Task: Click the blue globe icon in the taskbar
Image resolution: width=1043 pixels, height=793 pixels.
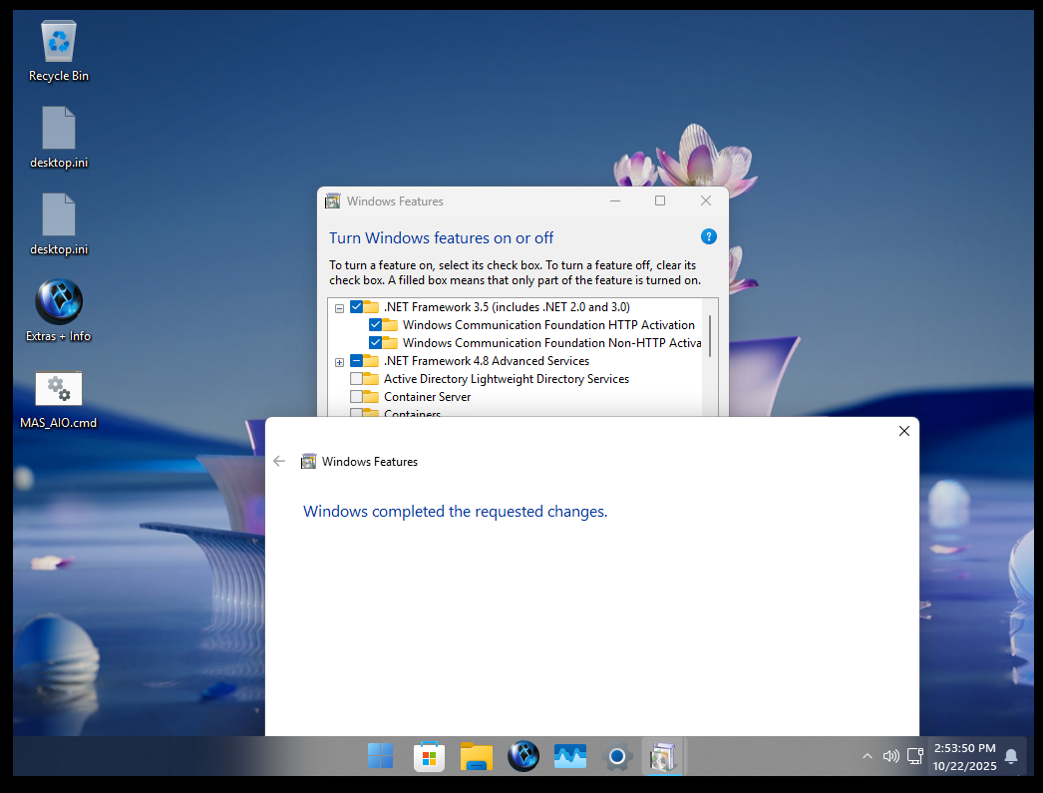Action: click(523, 756)
